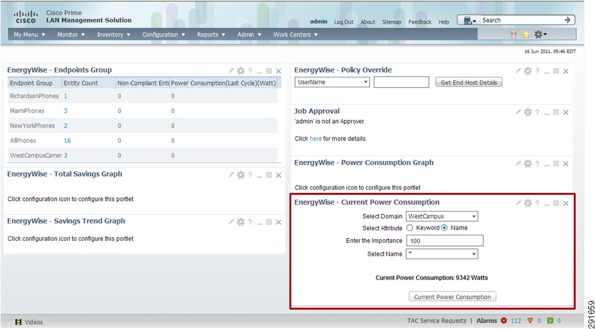This screenshot has width=595, height=329.
Task: Open the Configuration menu
Action: 163,34
